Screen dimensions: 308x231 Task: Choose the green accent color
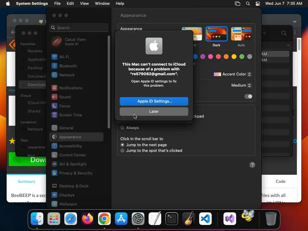[x=242, y=57]
